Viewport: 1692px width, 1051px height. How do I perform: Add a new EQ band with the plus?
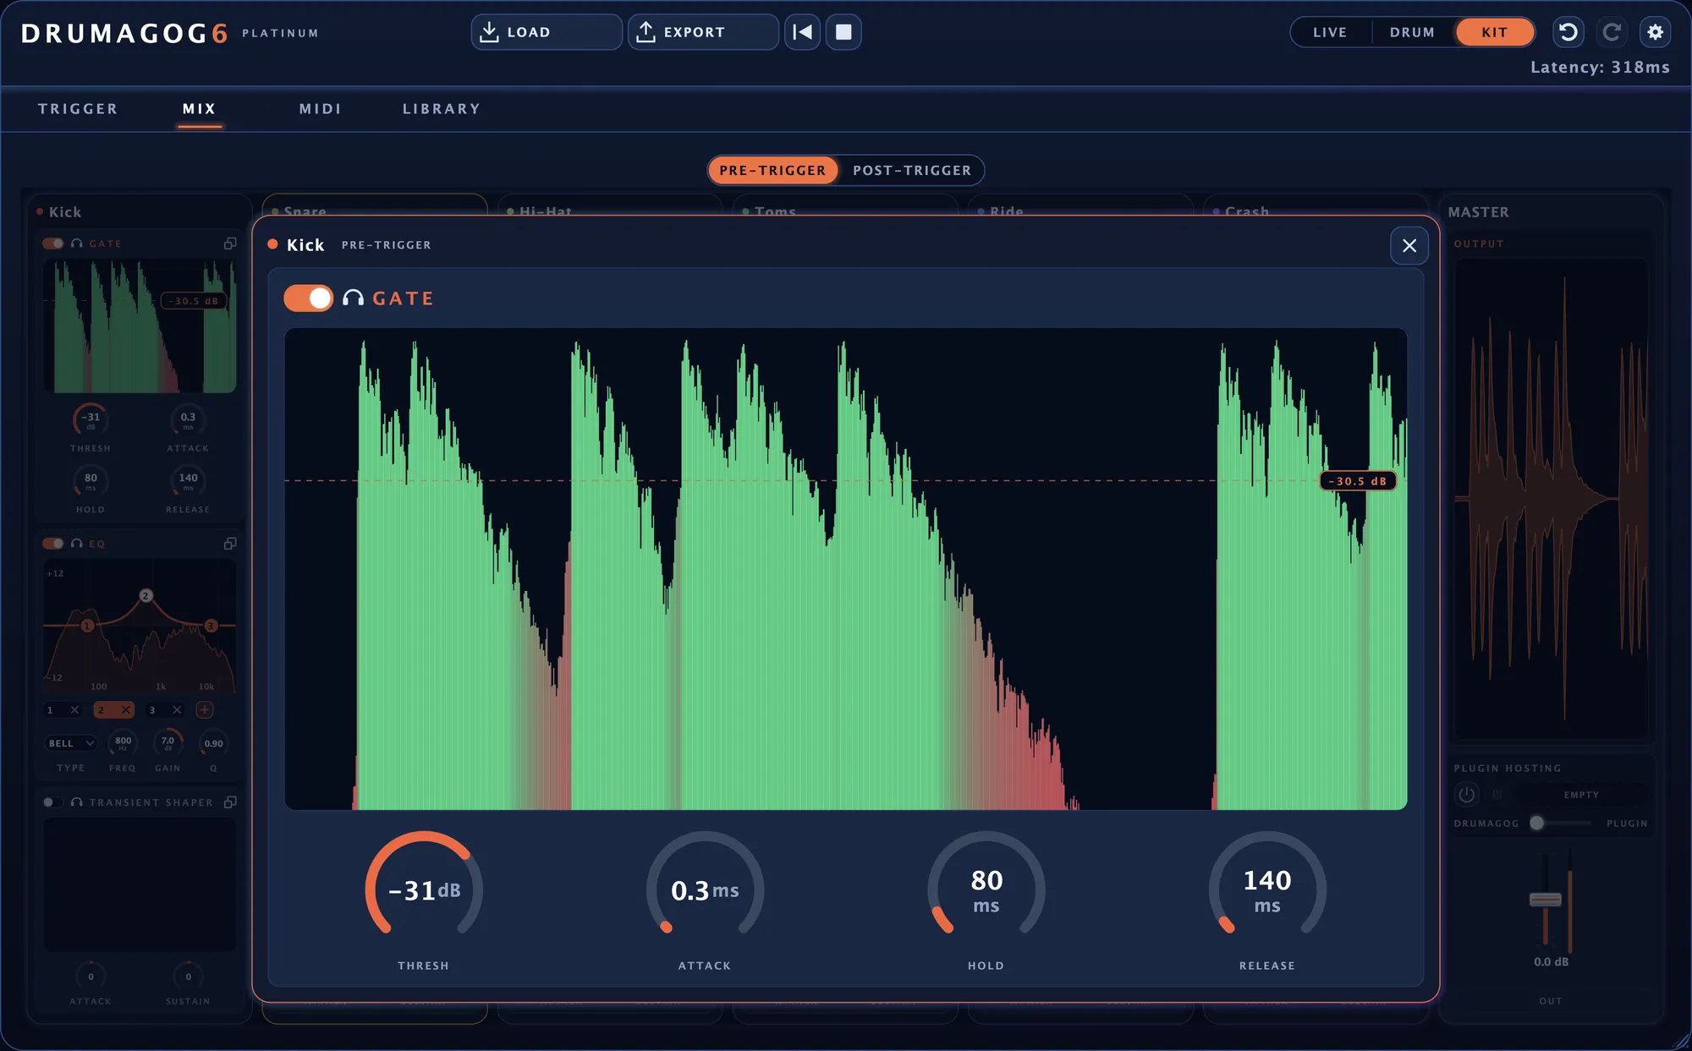coord(205,710)
